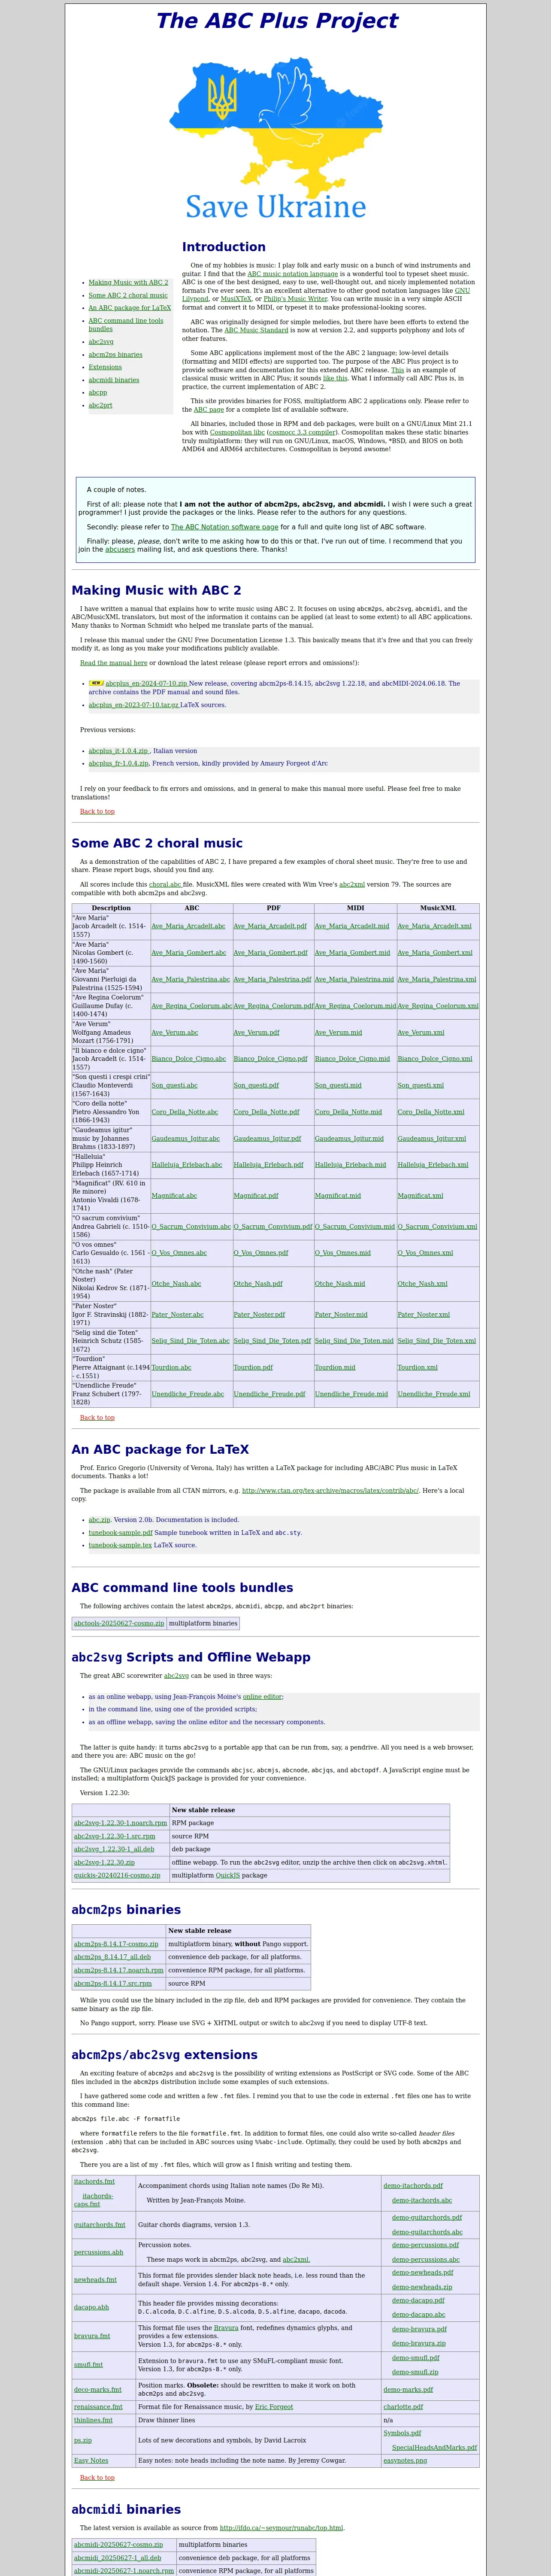Open Unendliche_Freude.xml link
551x2576 pixels.
pos(433,1393)
